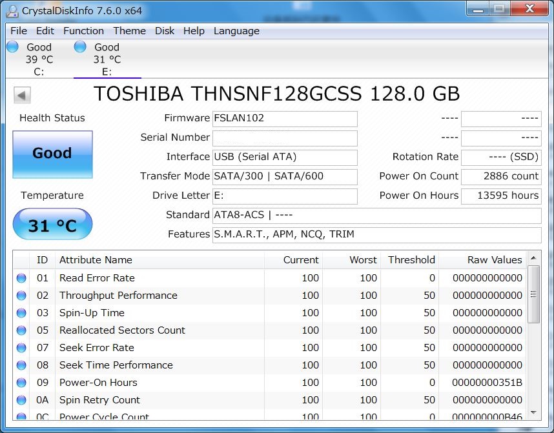Close the CrystalDiskInfo window
The height and width of the screenshot is (433, 554).
[529, 9]
